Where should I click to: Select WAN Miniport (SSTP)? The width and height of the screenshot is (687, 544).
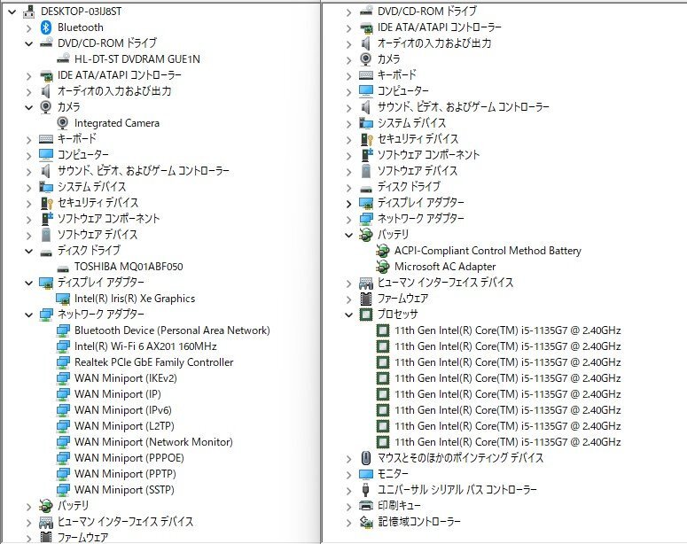point(124,490)
